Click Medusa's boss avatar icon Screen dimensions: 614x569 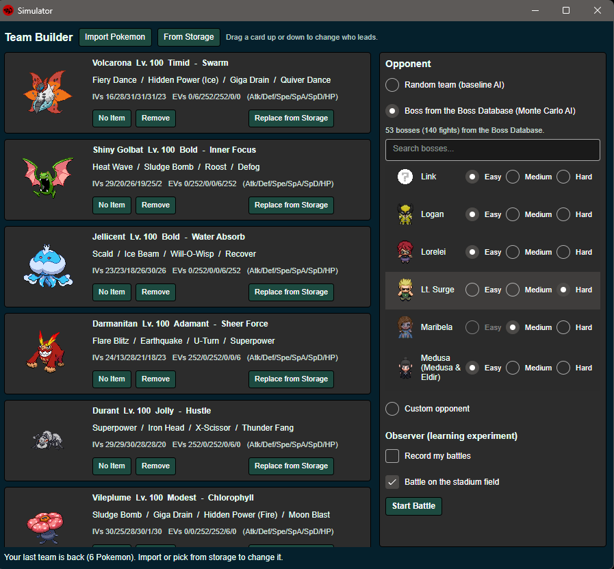[405, 368]
